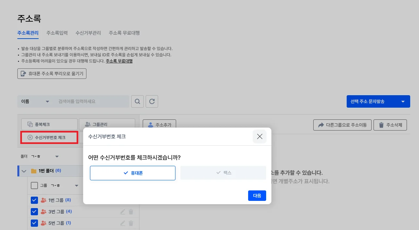Viewport: 419px width, 230px height.
Task: Expand the 선택 주소 문자발송 dropdown arrow
Action: (403, 101)
